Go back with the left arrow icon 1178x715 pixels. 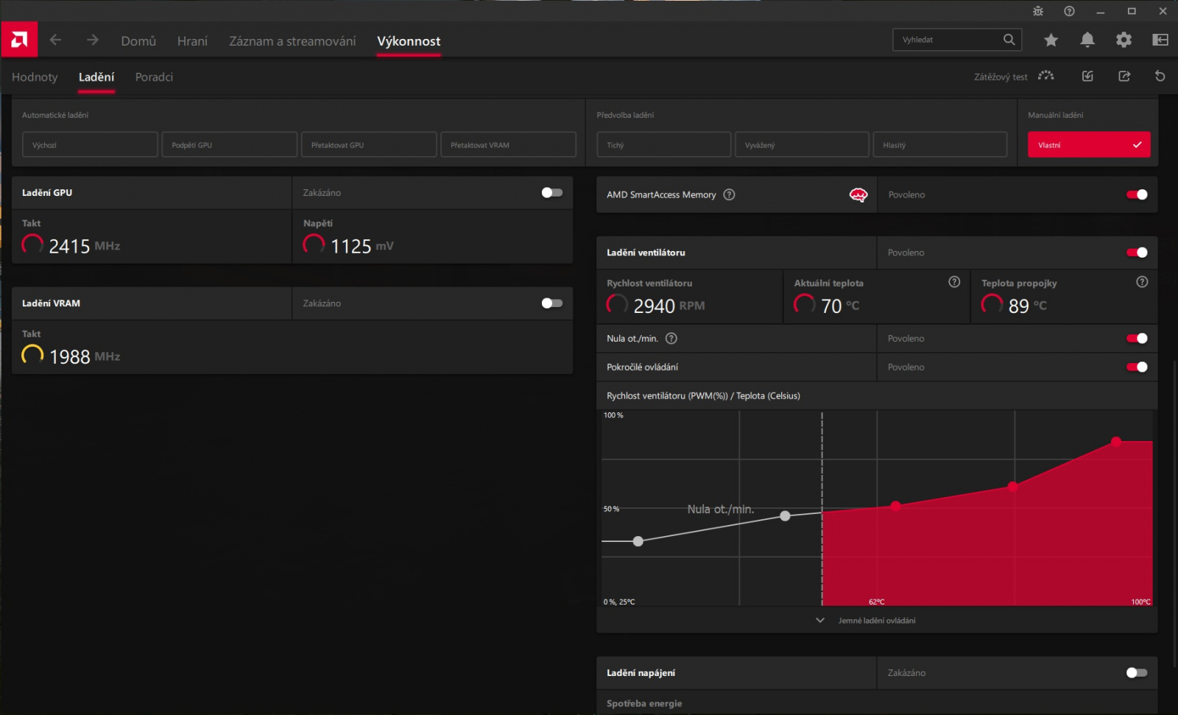coord(55,40)
